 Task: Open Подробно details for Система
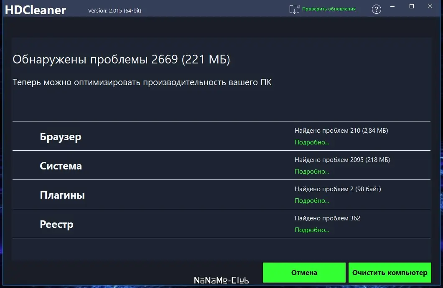[312, 172]
